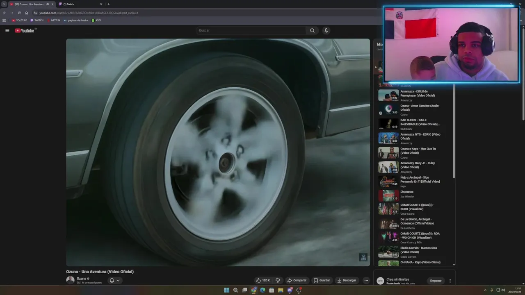Open the TWITCH bookmark

pyautogui.click(x=37, y=20)
